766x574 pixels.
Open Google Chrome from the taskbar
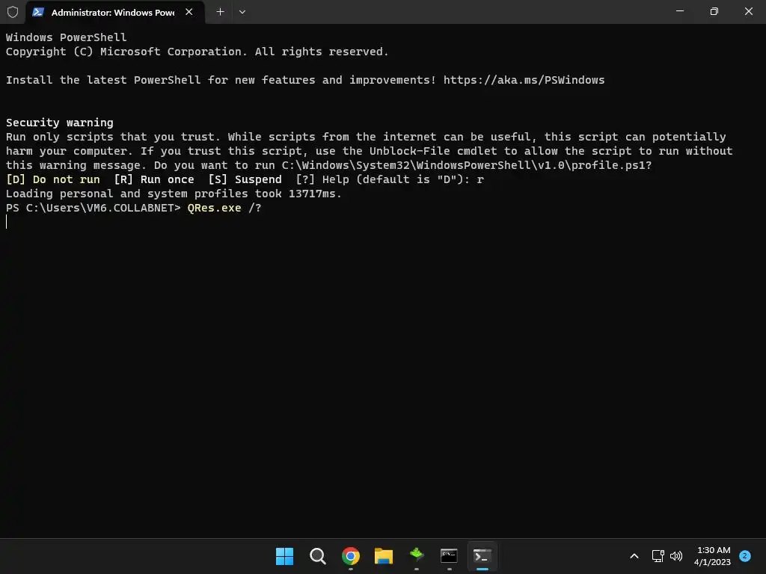pos(351,556)
